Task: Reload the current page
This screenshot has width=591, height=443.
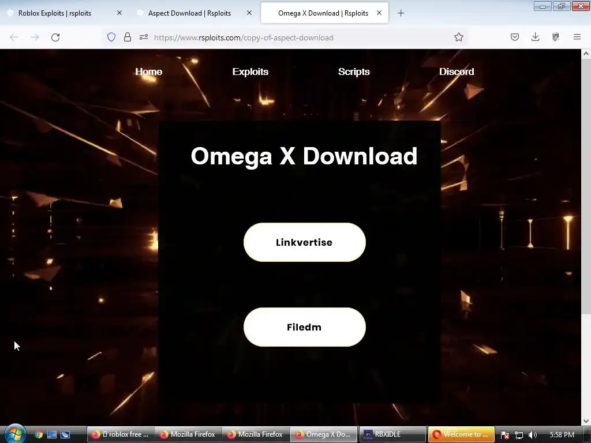Action: pos(55,37)
